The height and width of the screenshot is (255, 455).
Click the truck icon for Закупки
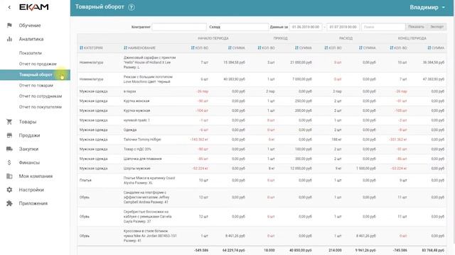pos(9,149)
